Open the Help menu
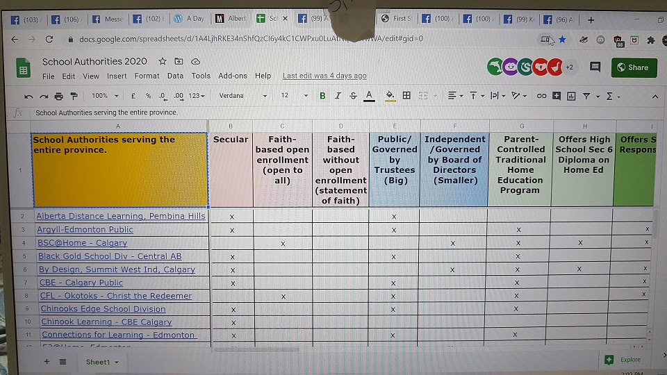 coord(263,76)
